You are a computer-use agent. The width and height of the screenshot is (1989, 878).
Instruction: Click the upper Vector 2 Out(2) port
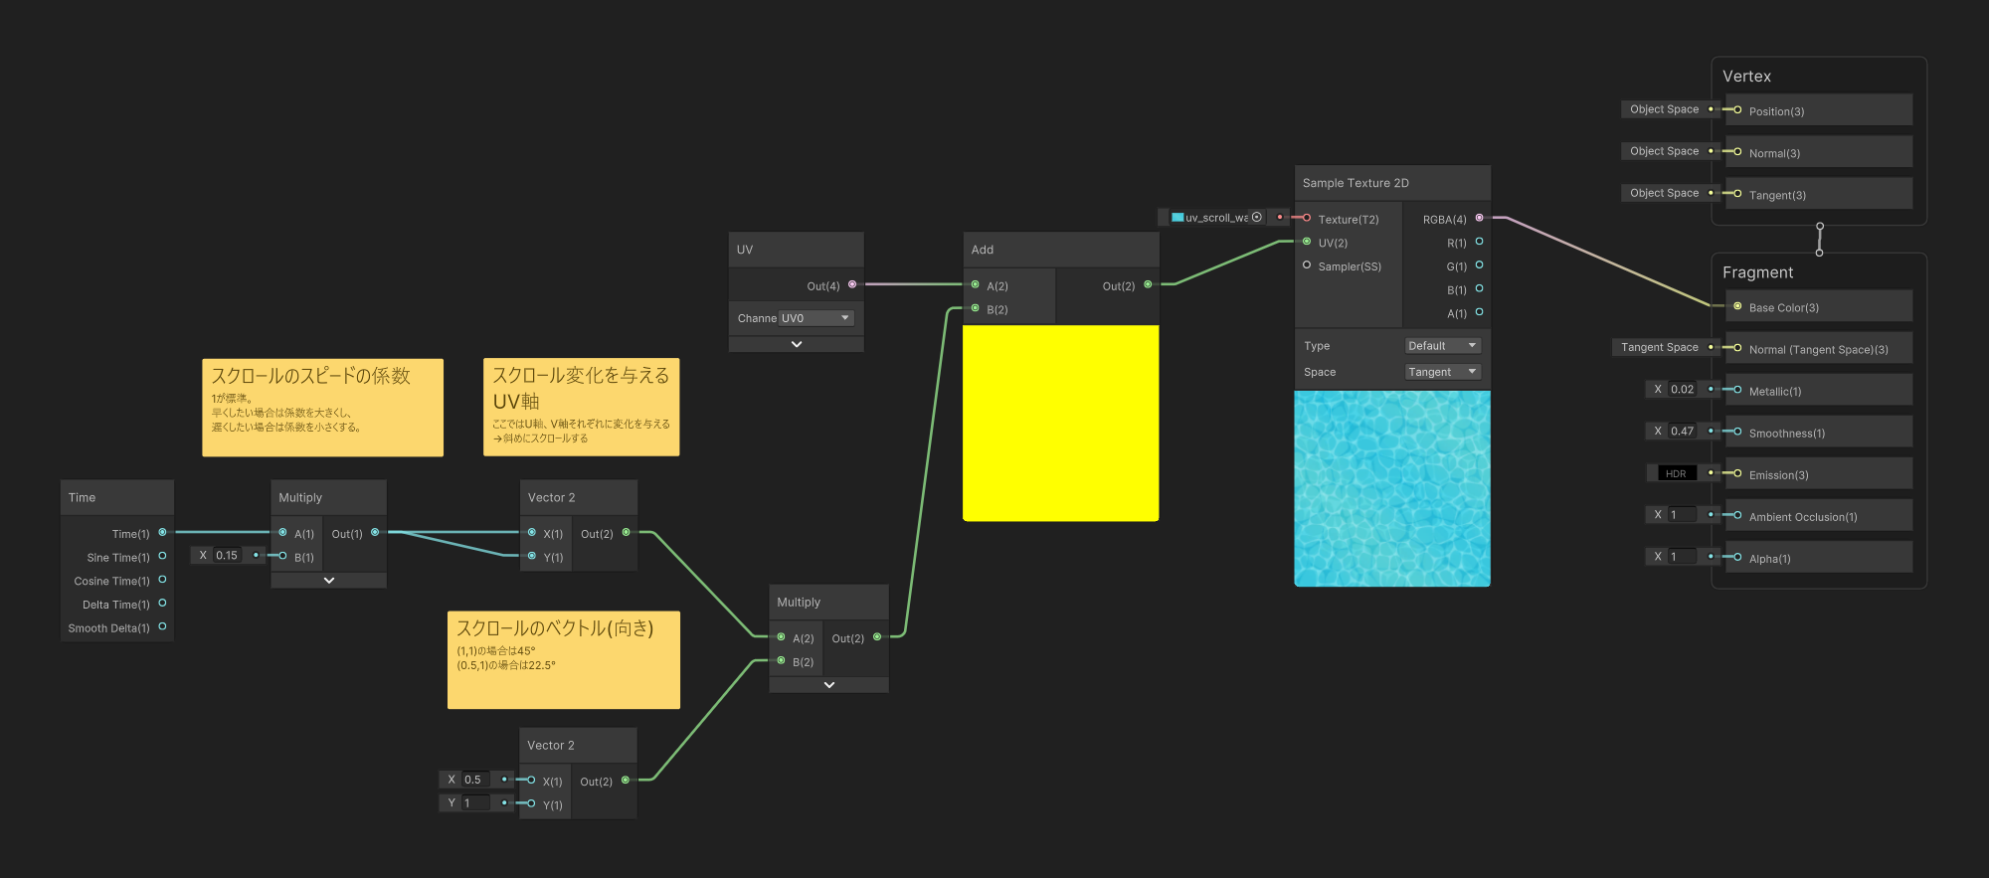(626, 532)
